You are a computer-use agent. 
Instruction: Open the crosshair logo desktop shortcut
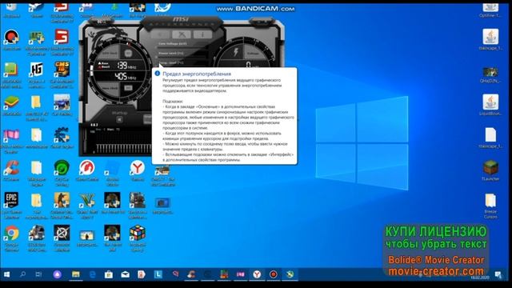(62, 233)
